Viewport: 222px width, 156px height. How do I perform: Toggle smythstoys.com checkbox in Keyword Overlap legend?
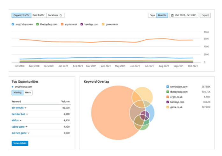point(168,87)
